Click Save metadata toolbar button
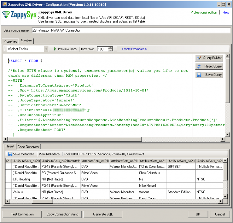233x223 pixels. point(21,154)
